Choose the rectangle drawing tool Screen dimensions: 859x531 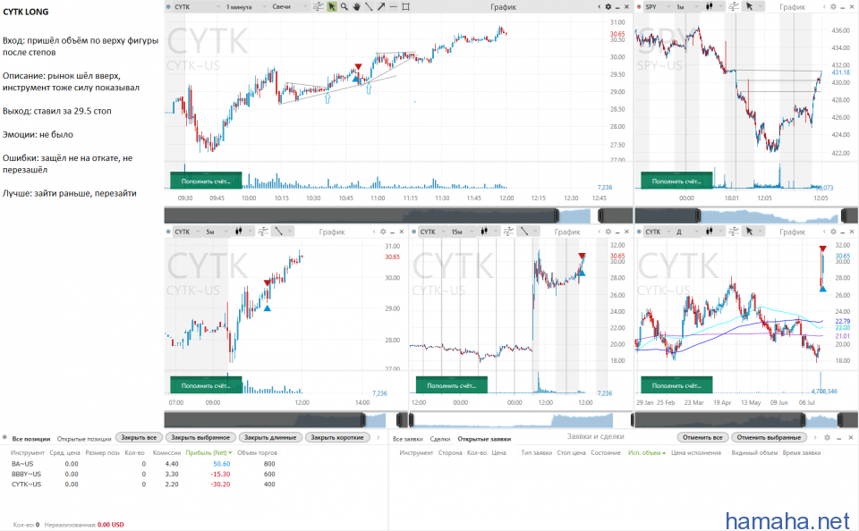[x=405, y=6]
